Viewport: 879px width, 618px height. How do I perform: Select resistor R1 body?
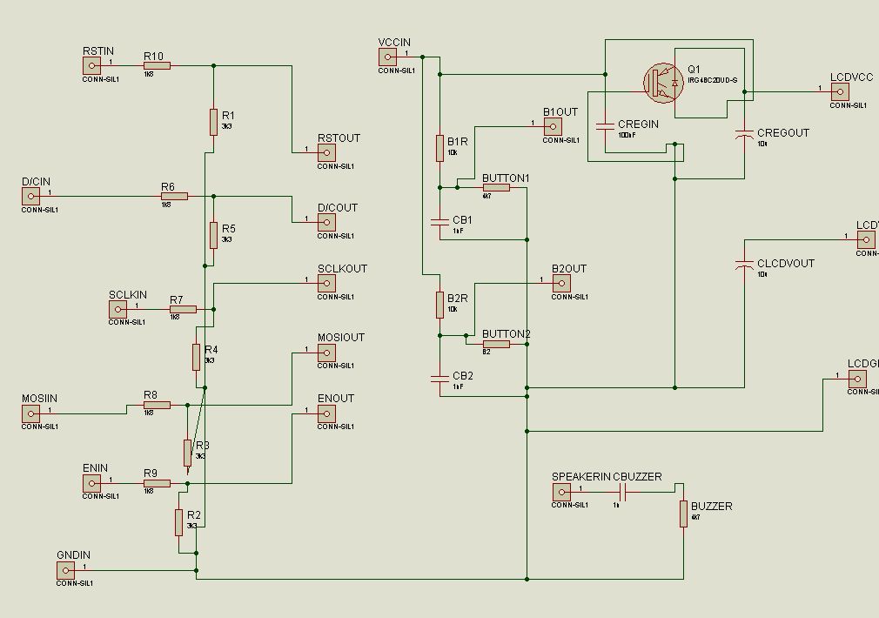[x=213, y=122]
